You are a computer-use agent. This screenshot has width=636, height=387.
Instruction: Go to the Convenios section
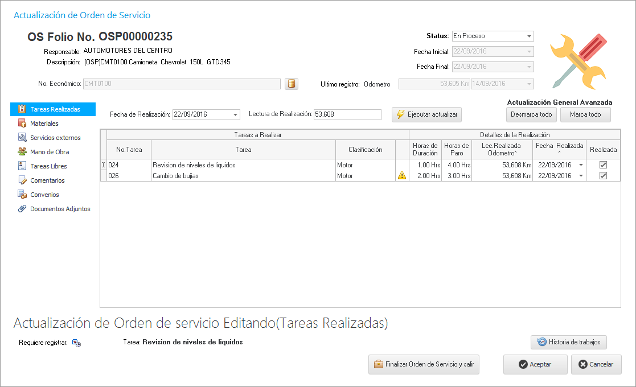tap(44, 195)
